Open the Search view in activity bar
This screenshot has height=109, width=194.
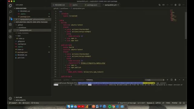pos(10,12)
